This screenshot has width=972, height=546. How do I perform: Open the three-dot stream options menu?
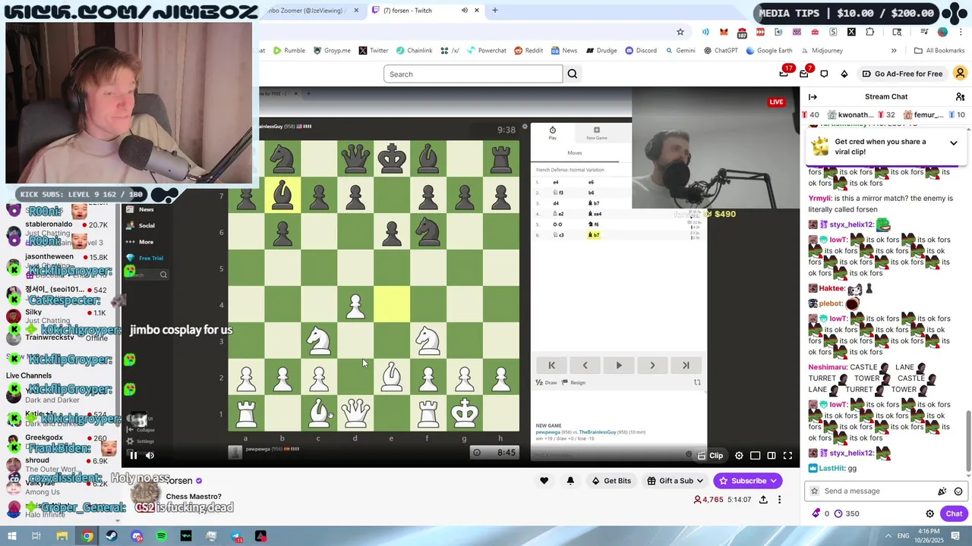click(779, 500)
